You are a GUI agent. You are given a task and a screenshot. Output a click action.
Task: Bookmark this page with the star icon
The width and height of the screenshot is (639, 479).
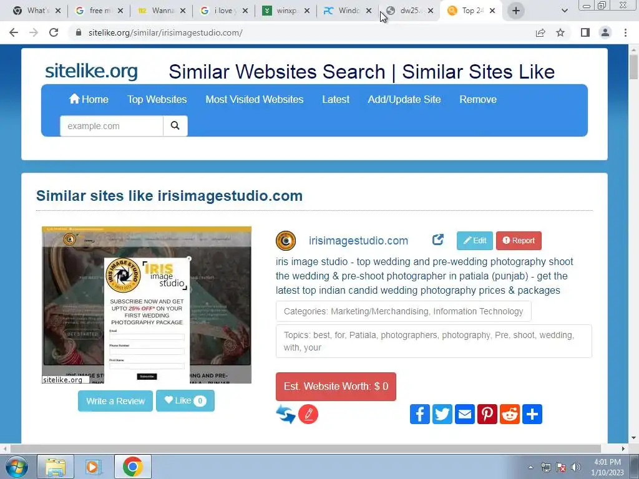click(x=560, y=32)
